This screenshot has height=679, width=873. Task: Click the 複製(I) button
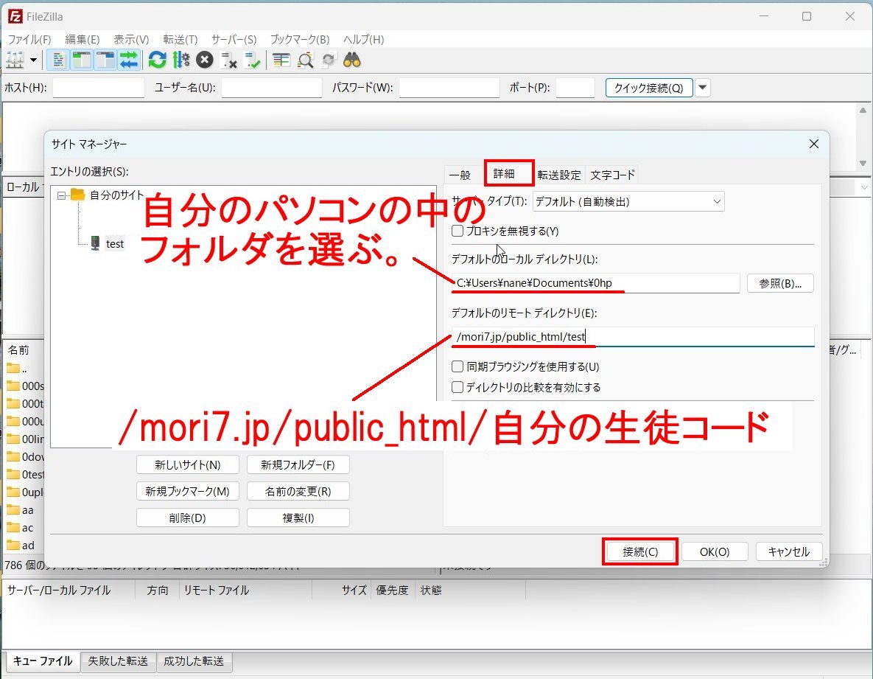click(298, 518)
